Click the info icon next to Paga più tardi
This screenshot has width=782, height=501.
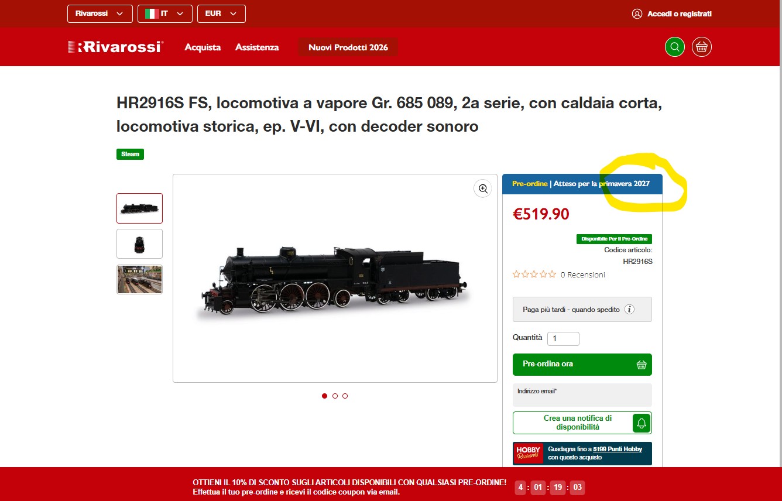pos(629,309)
